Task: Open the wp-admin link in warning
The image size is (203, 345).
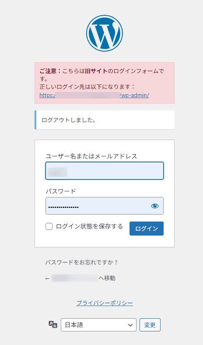Action: pyautogui.click(x=94, y=95)
